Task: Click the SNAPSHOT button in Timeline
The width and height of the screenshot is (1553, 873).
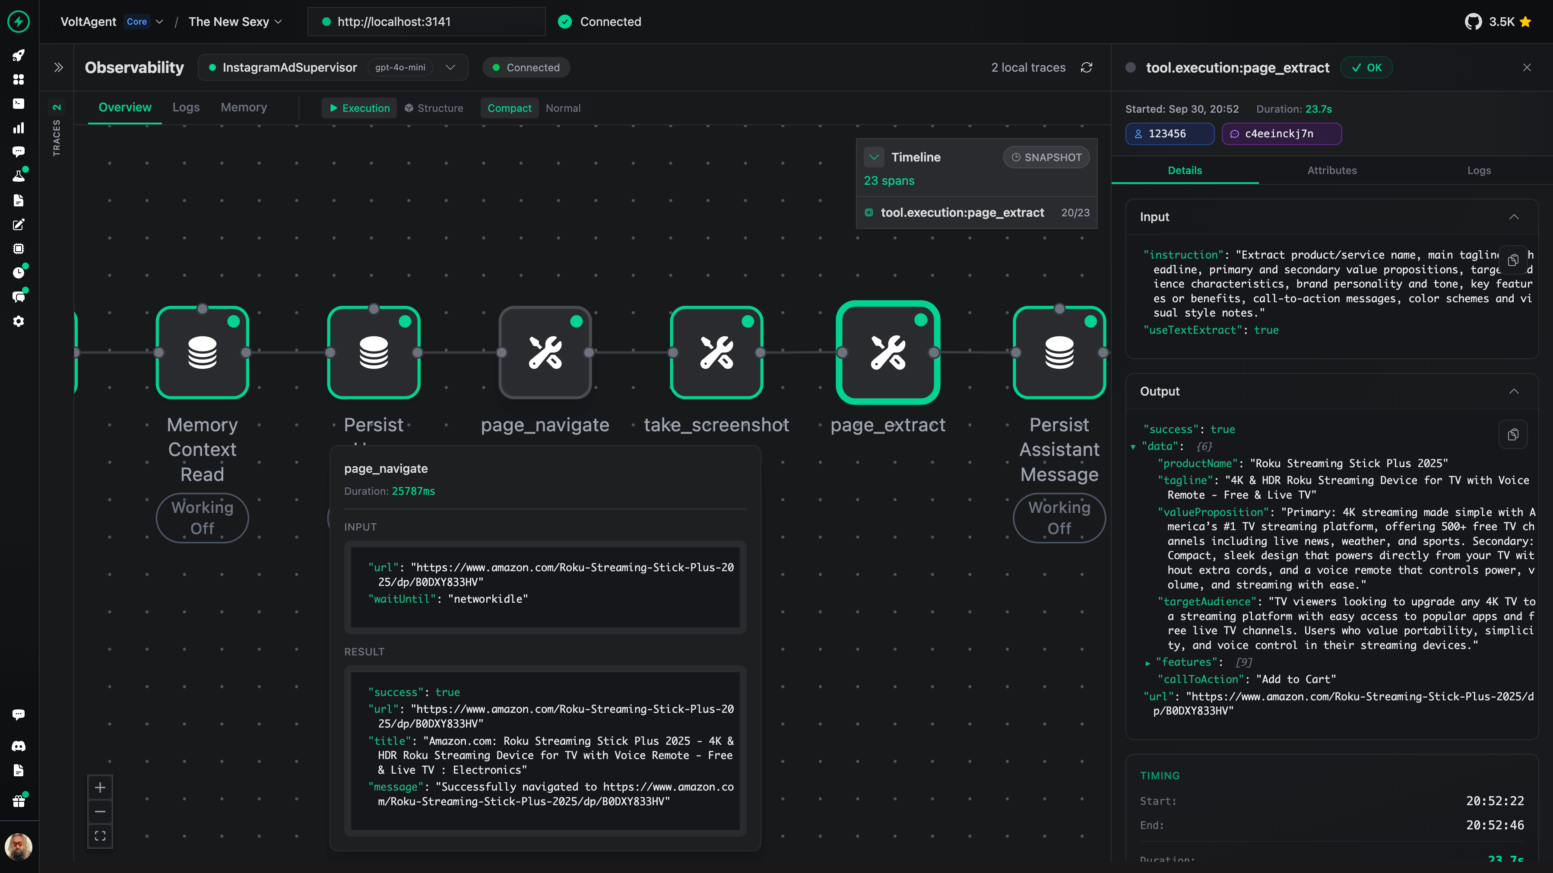Action: [x=1046, y=157]
